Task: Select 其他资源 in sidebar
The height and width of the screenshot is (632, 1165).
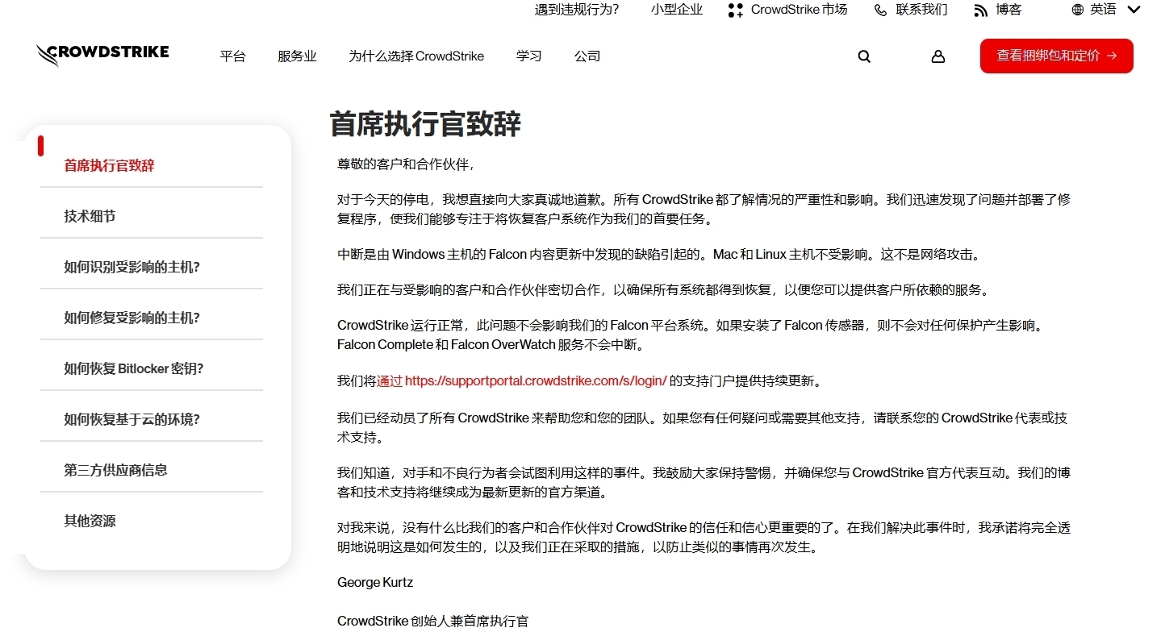Action: tap(90, 521)
